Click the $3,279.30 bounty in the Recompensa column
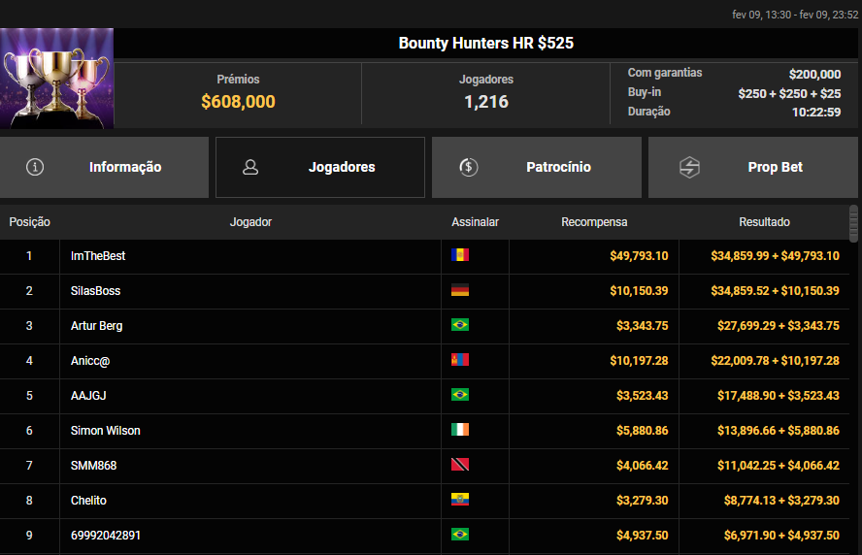 [x=642, y=501]
